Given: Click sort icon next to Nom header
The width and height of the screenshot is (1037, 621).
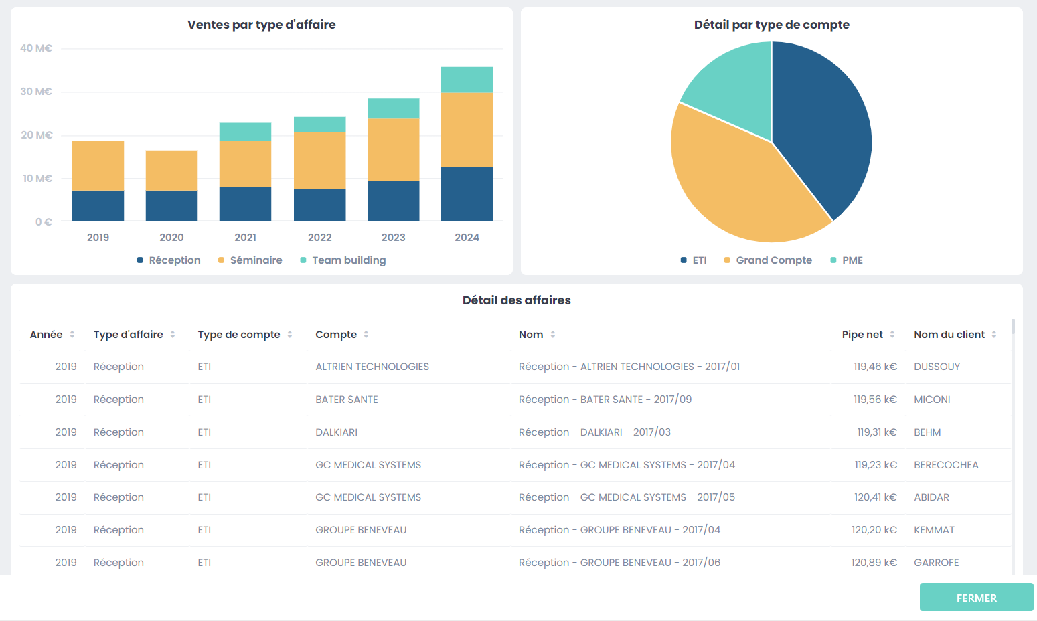Looking at the screenshot, I should (x=553, y=335).
